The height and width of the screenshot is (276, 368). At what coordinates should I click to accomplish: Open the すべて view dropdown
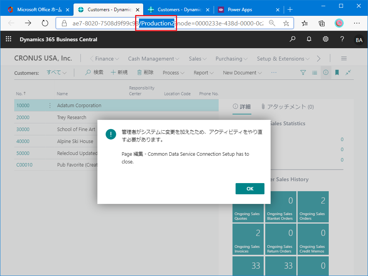56,72
